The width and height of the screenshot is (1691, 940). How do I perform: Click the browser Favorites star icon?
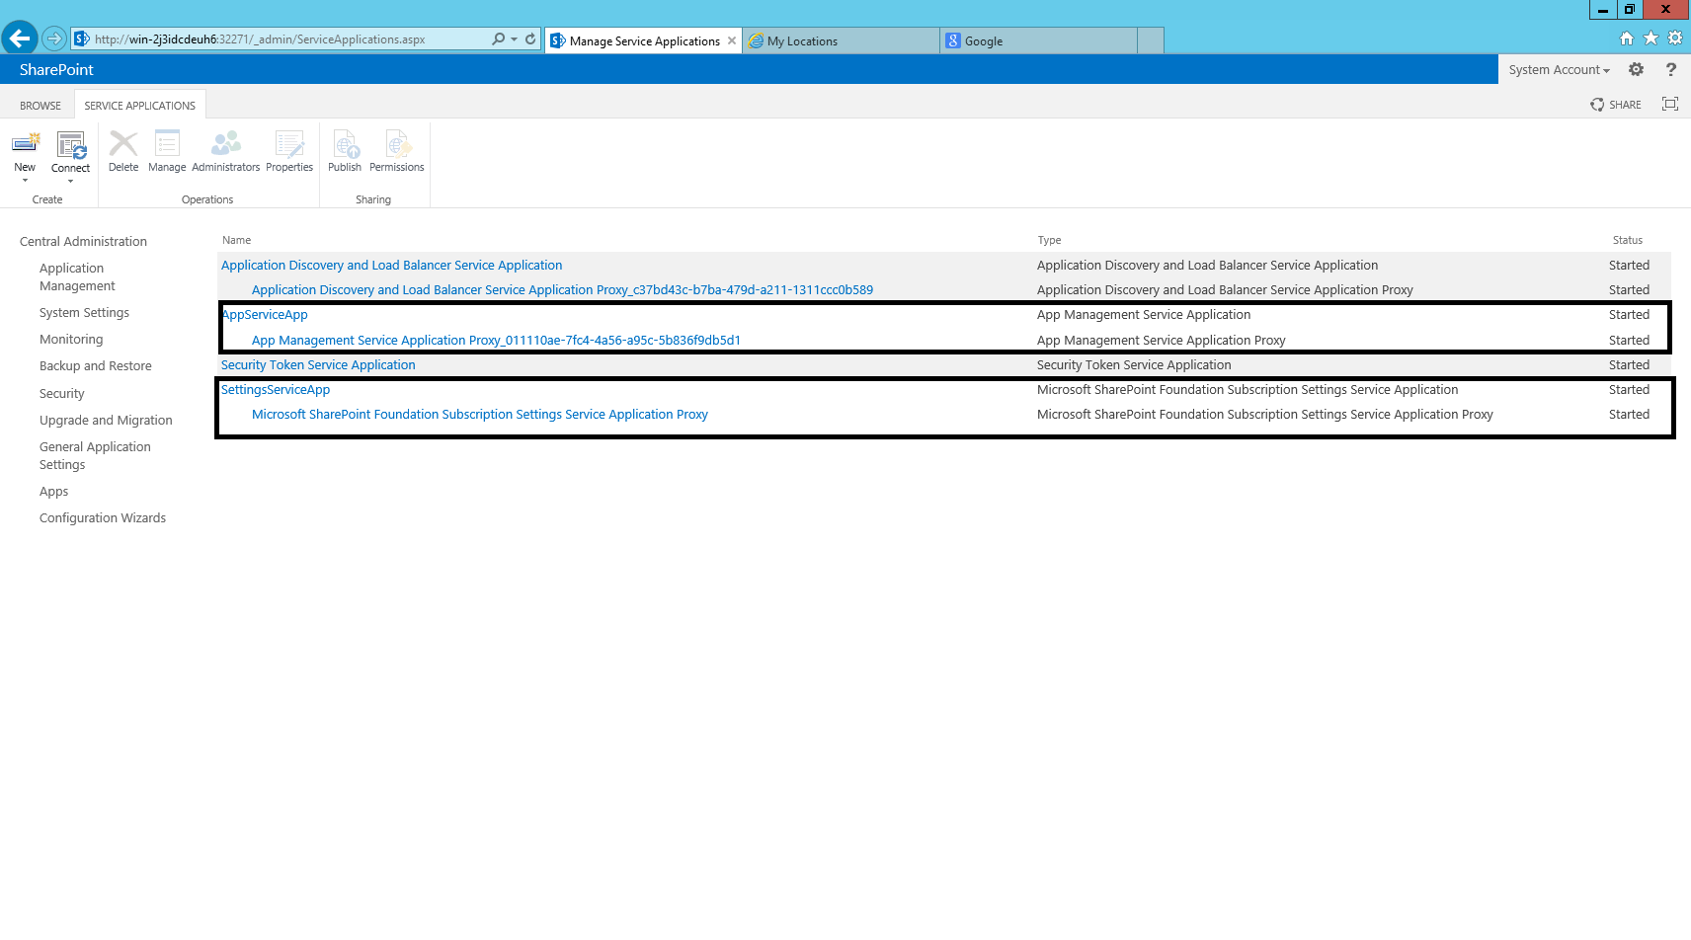click(x=1651, y=39)
